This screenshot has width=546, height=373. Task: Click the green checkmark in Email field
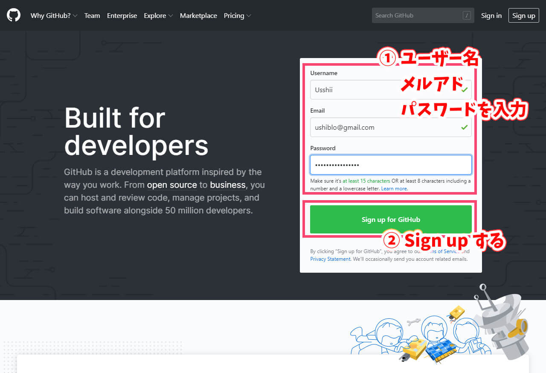pyautogui.click(x=464, y=127)
